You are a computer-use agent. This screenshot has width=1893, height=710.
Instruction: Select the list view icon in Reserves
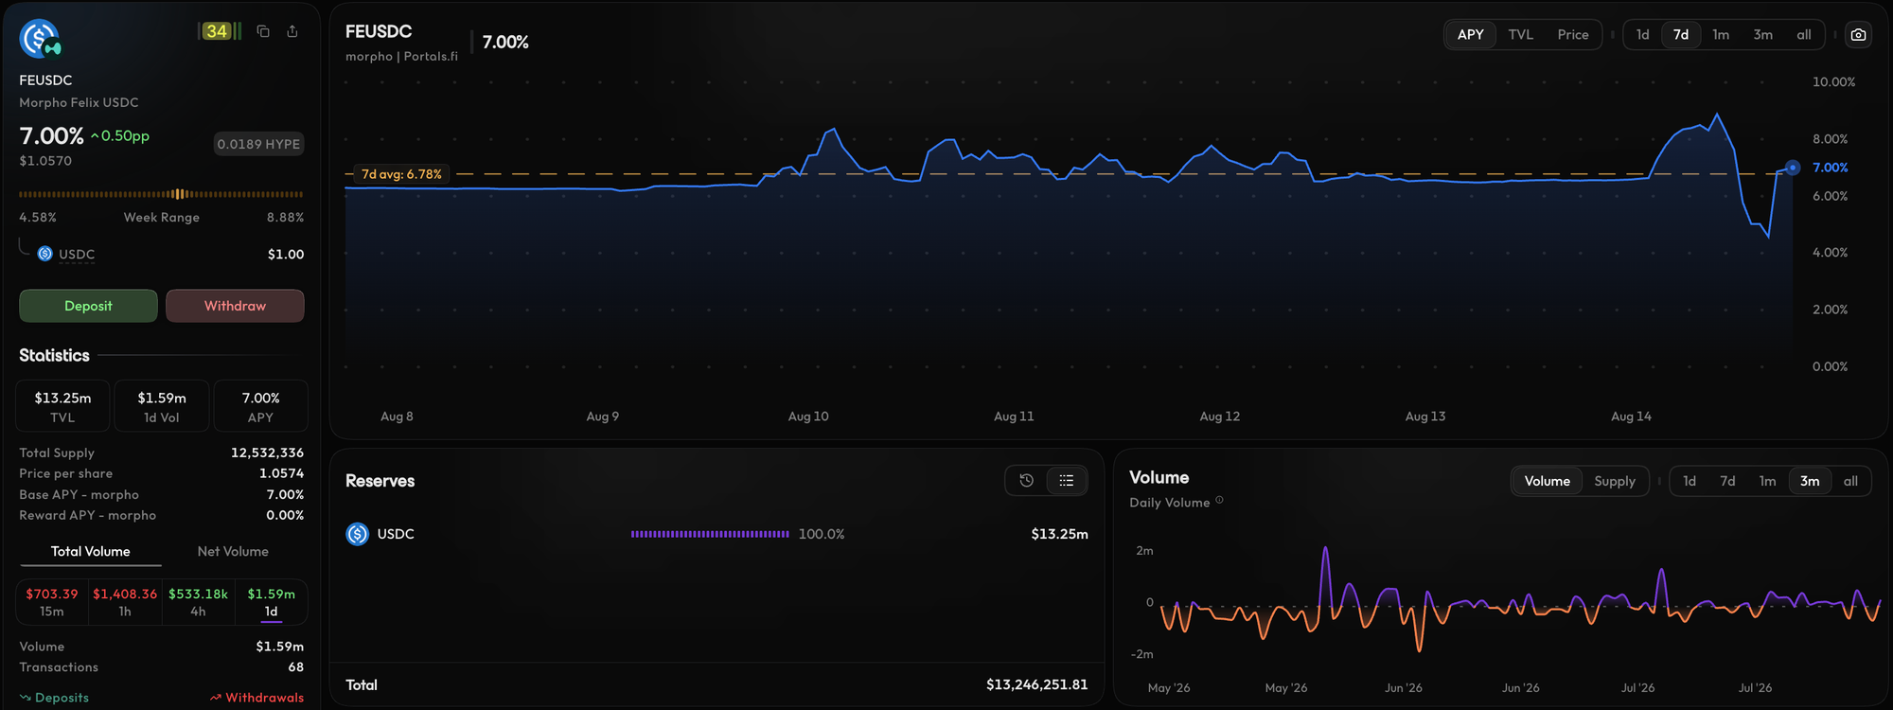coord(1067,481)
